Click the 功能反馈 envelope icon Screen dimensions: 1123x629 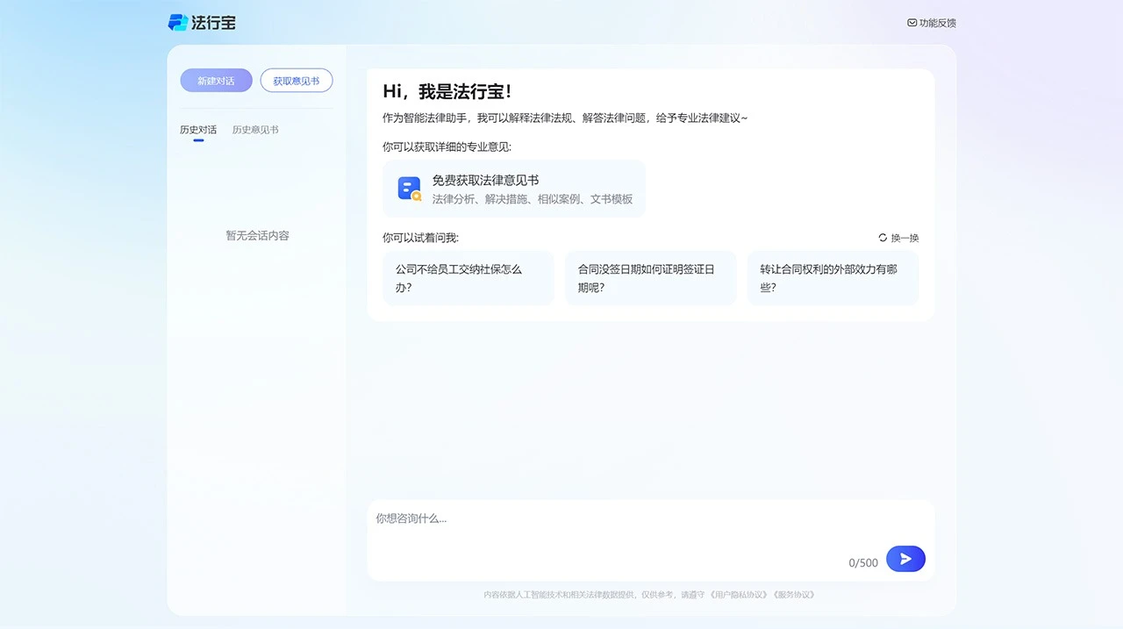click(912, 22)
